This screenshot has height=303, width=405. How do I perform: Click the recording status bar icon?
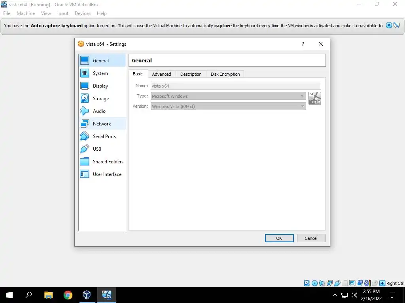pos(360,283)
